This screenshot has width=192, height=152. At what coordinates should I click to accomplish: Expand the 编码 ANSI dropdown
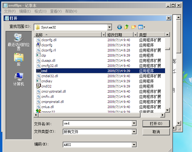[x=134, y=145]
